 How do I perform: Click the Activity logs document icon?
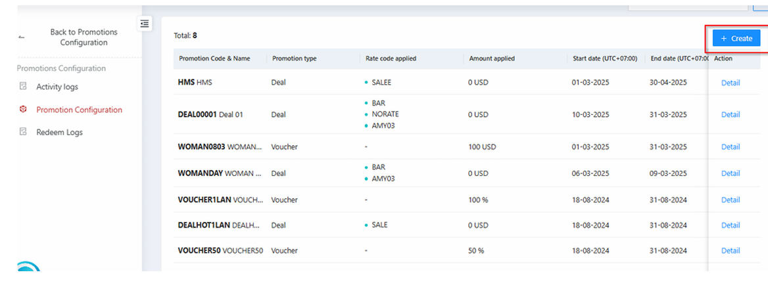(x=23, y=87)
